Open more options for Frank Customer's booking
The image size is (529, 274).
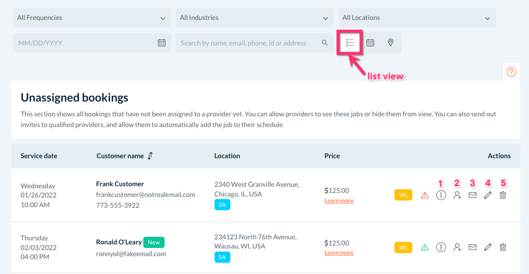click(441, 195)
